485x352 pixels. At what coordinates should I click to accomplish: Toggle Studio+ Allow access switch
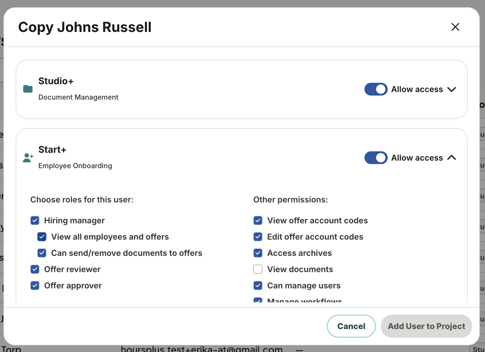[376, 89]
